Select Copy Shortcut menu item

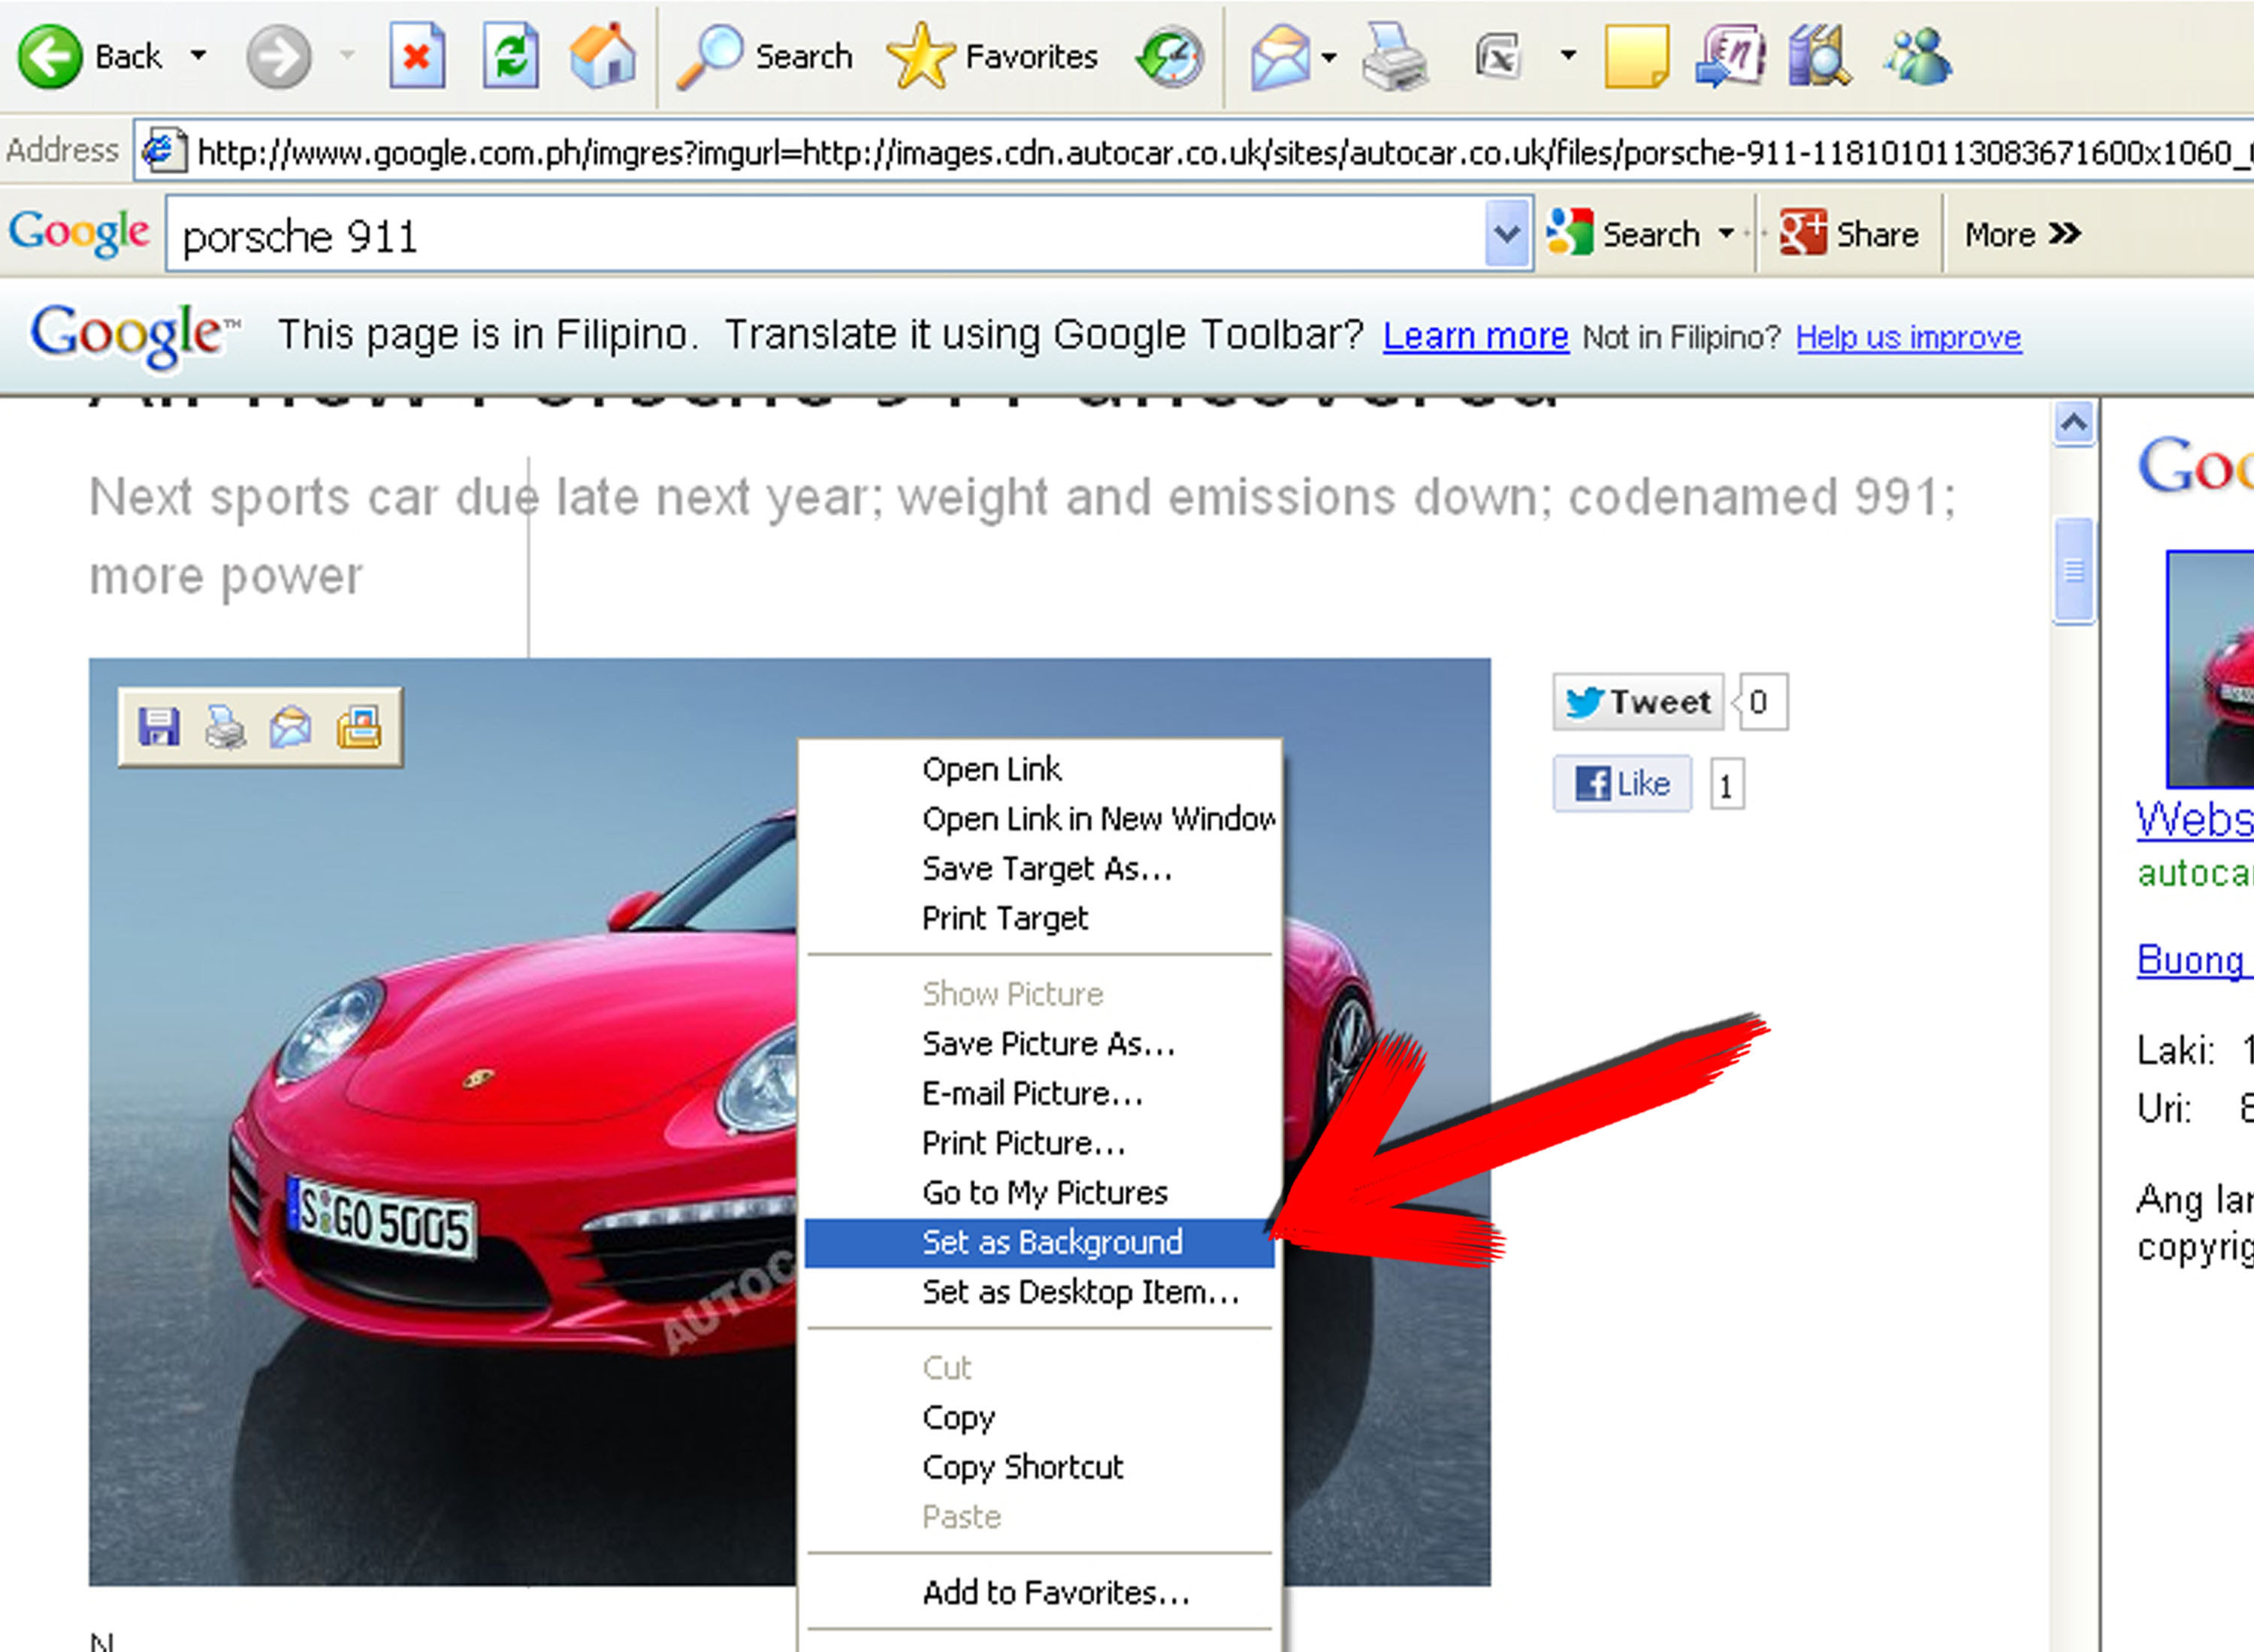click(x=1041, y=1468)
